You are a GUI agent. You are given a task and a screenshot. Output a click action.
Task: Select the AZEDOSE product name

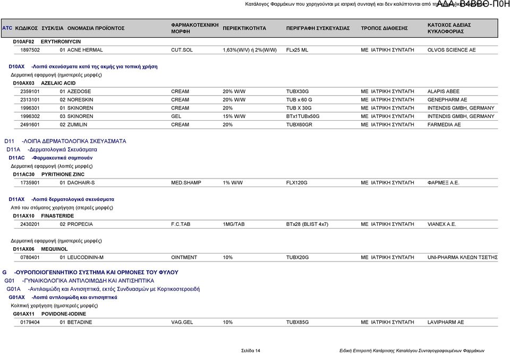coord(79,91)
